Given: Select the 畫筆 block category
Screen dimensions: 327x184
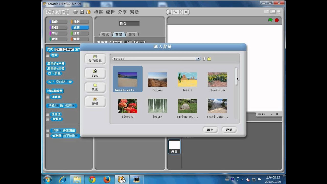Looking at the screenshot, I should tap(58, 39).
